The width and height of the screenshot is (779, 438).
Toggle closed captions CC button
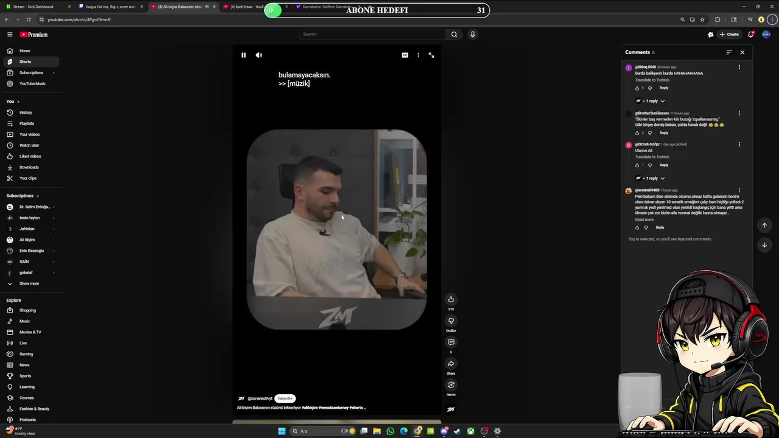tap(405, 55)
